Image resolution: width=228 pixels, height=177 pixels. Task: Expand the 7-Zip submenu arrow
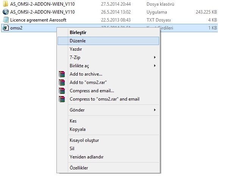point(155,57)
